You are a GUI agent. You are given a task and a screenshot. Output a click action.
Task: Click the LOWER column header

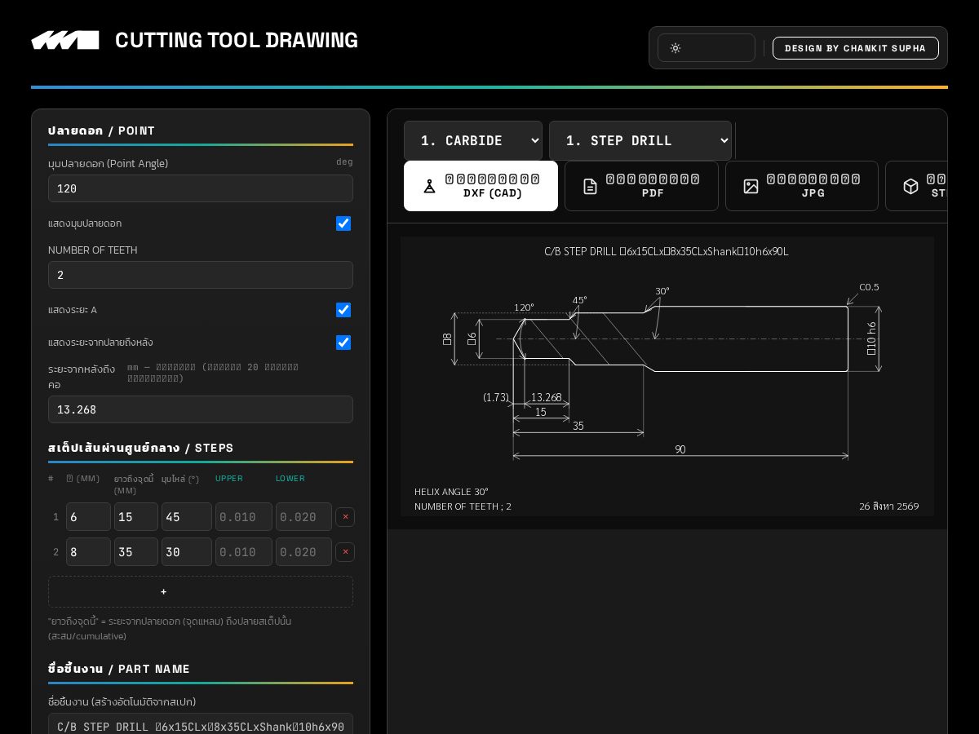[x=290, y=479]
